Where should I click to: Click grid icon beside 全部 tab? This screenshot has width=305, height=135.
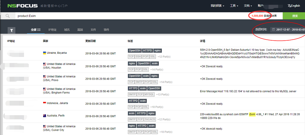[39, 30]
